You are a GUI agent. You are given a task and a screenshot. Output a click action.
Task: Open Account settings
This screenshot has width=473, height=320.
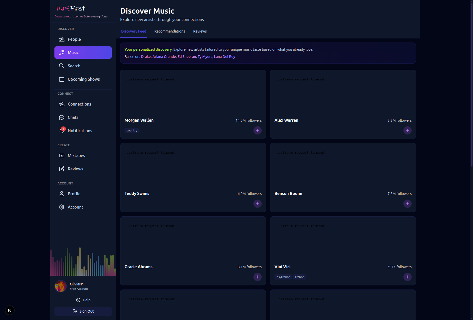[75, 207]
